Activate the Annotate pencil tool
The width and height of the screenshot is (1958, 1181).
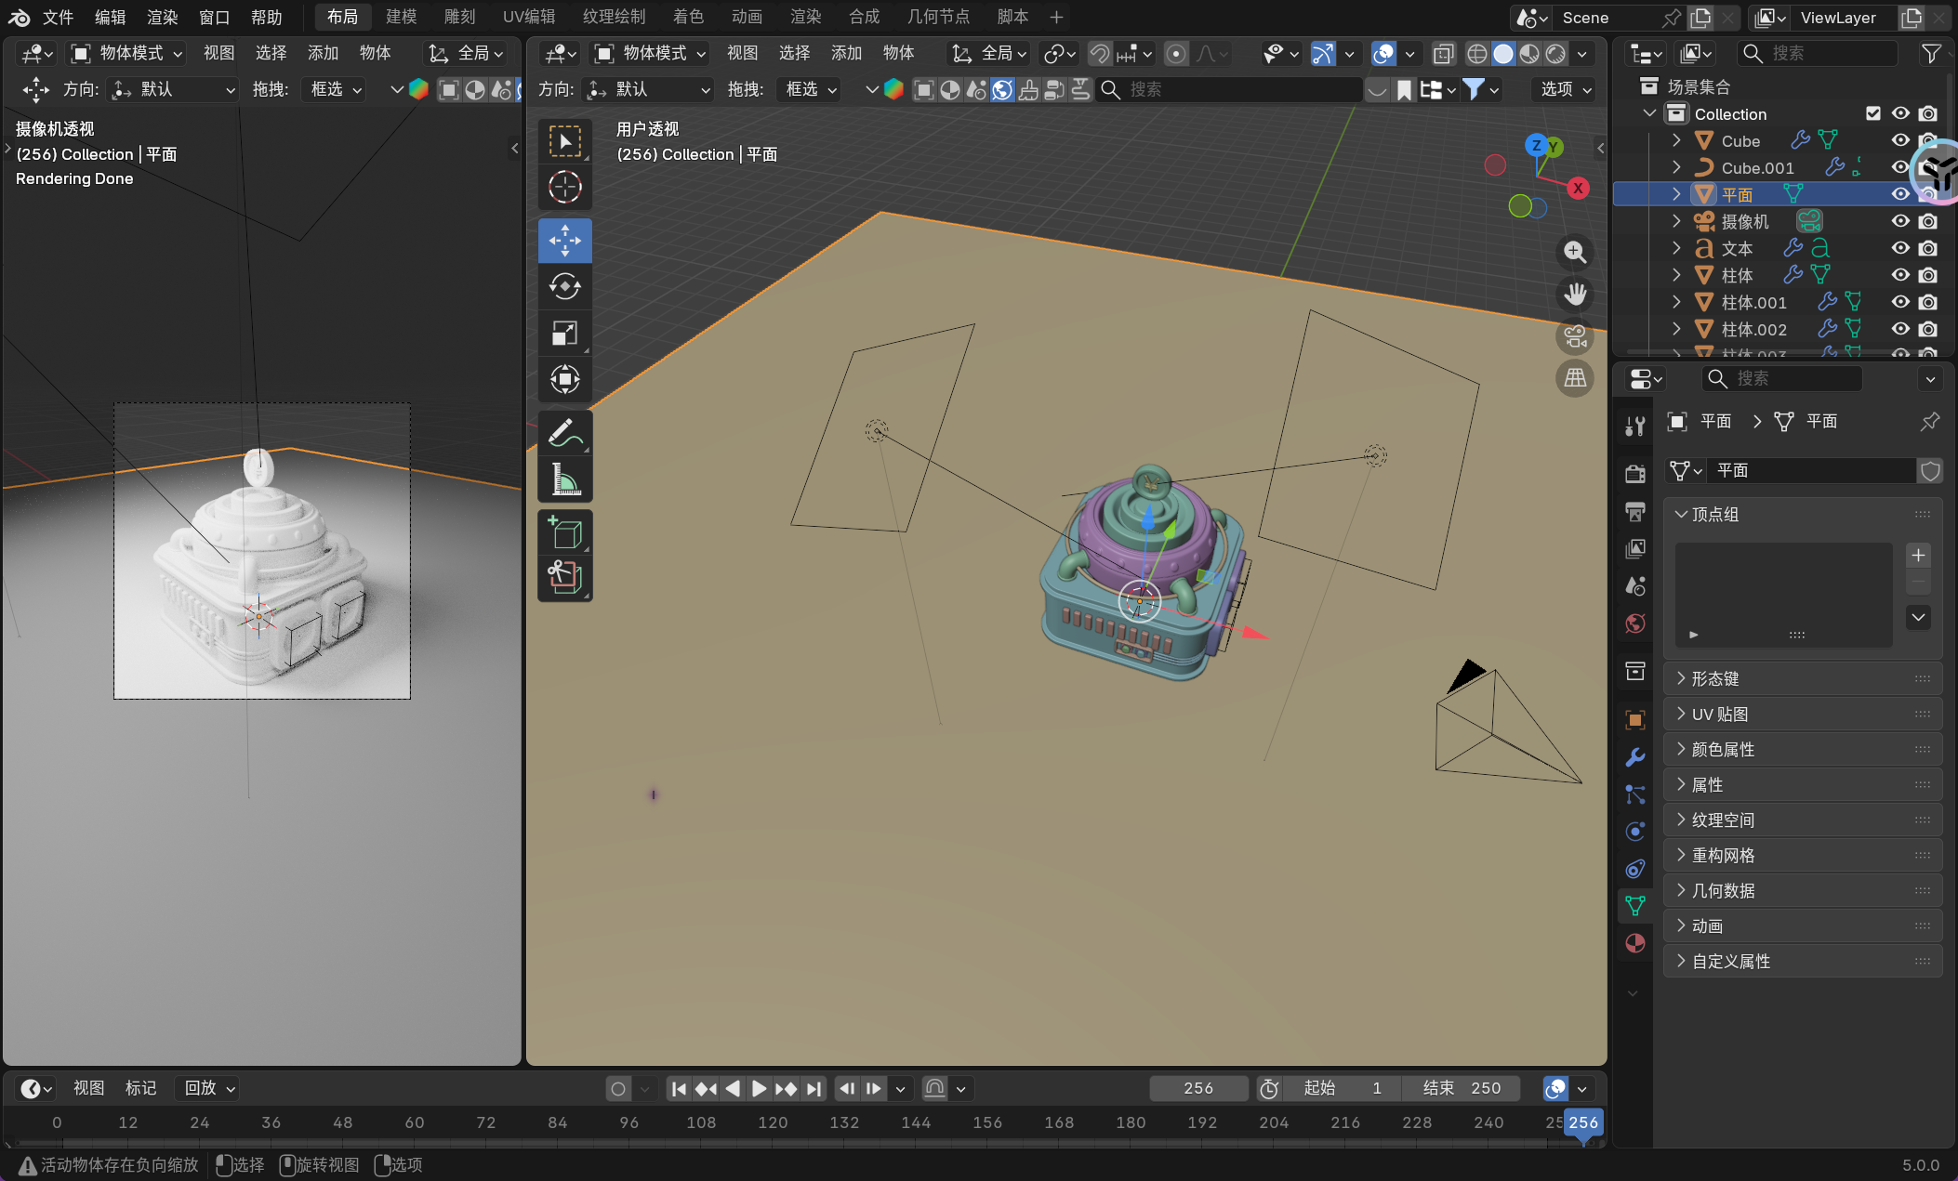564,433
